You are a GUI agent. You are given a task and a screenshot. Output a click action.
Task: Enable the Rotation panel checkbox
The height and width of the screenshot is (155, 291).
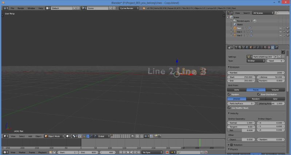click(231, 145)
